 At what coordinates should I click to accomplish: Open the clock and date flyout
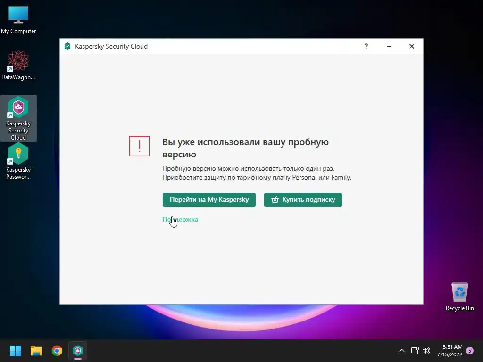[x=450, y=351]
